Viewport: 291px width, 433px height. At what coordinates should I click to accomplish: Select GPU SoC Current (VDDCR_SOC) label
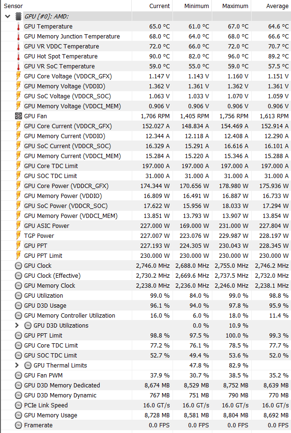pos(67,146)
